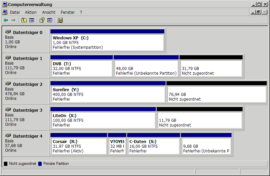Select the 9,68 GB unknown partition
270x176 pixels.
coord(206,144)
